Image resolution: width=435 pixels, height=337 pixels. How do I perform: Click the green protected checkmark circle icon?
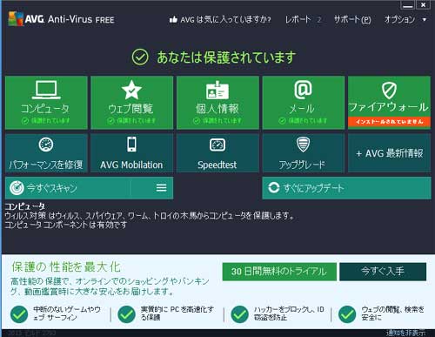tap(140, 57)
